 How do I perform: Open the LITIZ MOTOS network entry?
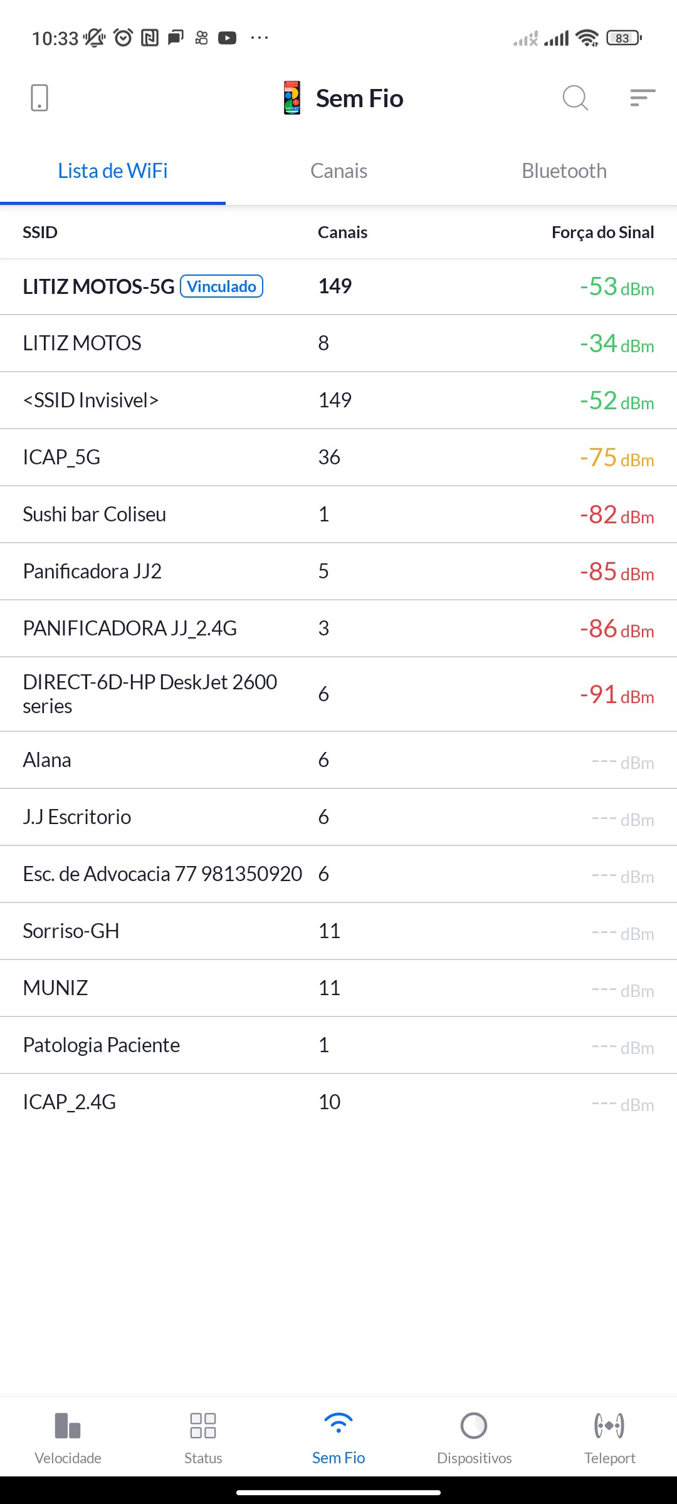coord(82,343)
